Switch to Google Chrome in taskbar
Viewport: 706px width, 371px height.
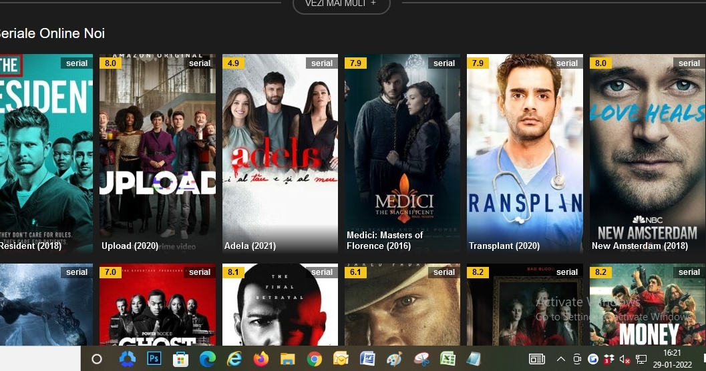pyautogui.click(x=315, y=359)
